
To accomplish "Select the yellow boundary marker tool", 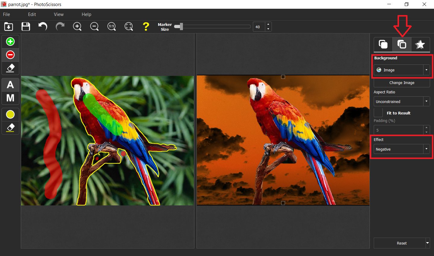I will pos(10,114).
